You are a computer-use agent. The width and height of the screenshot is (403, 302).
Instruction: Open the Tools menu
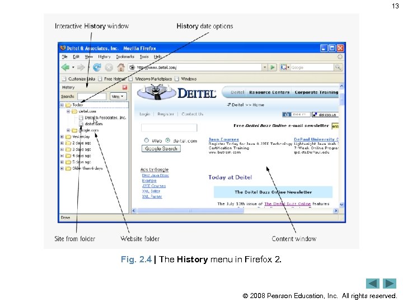[144, 56]
